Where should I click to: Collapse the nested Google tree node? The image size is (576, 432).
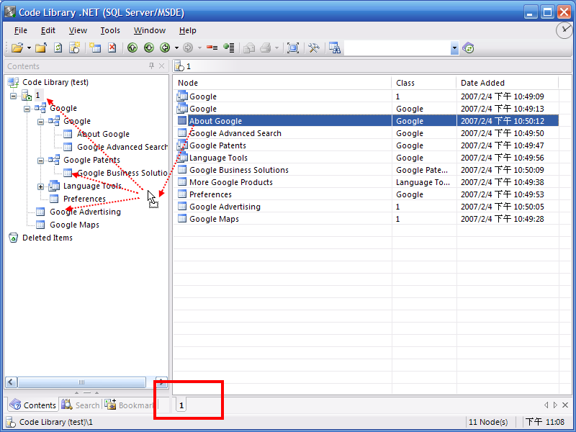[x=40, y=122]
